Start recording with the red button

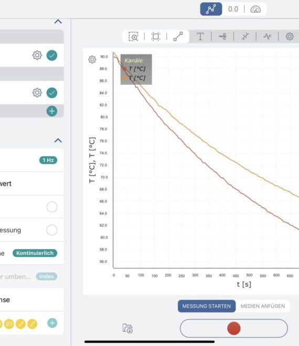[233, 328]
